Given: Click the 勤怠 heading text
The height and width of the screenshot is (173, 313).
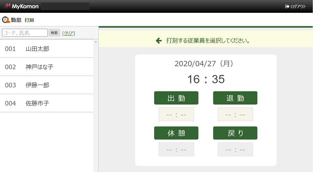Looking at the screenshot, I should coord(16,20).
